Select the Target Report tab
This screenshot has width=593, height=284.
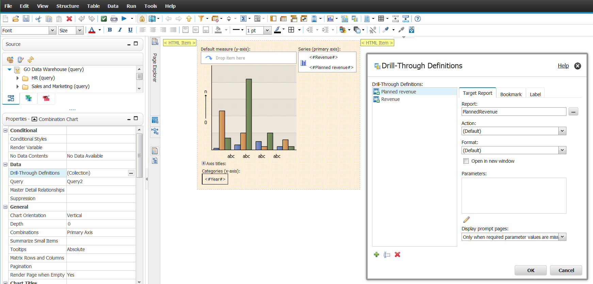[477, 93]
